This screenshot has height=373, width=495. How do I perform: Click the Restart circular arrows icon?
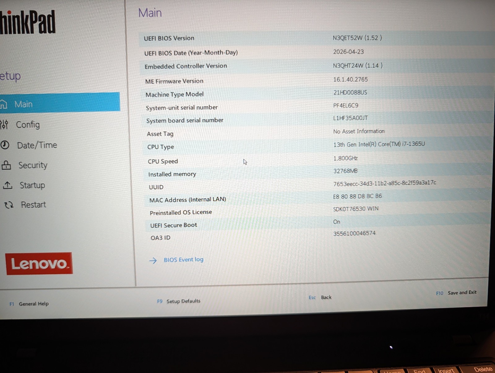(9, 205)
